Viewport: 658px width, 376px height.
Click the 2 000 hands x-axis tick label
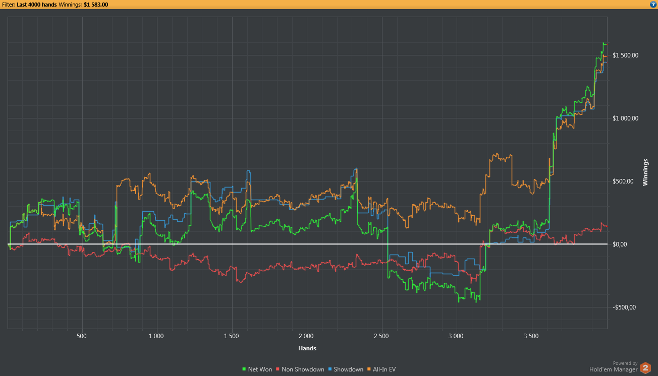click(306, 336)
